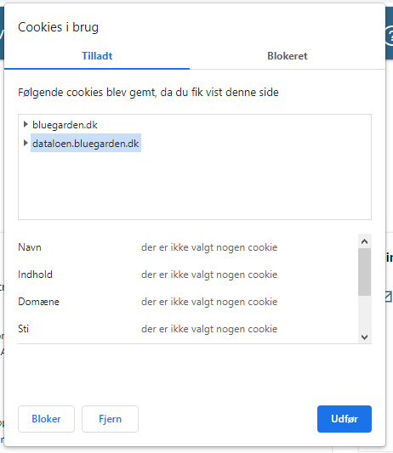Click the cookie details scroll-down arrow
The height and width of the screenshot is (453, 393).
(x=364, y=337)
